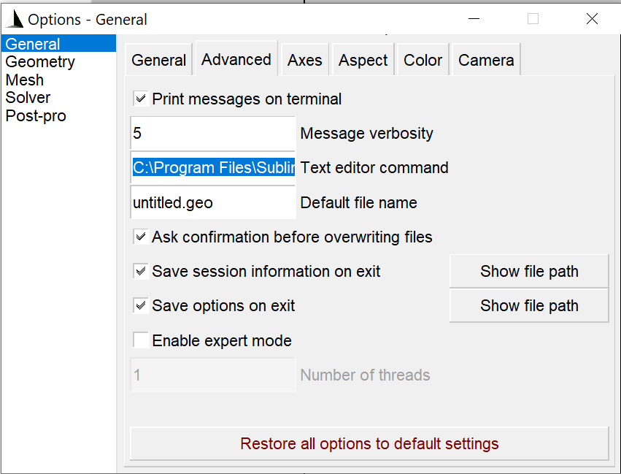
Task: Disable Save session information on exit
Action: tap(141, 271)
